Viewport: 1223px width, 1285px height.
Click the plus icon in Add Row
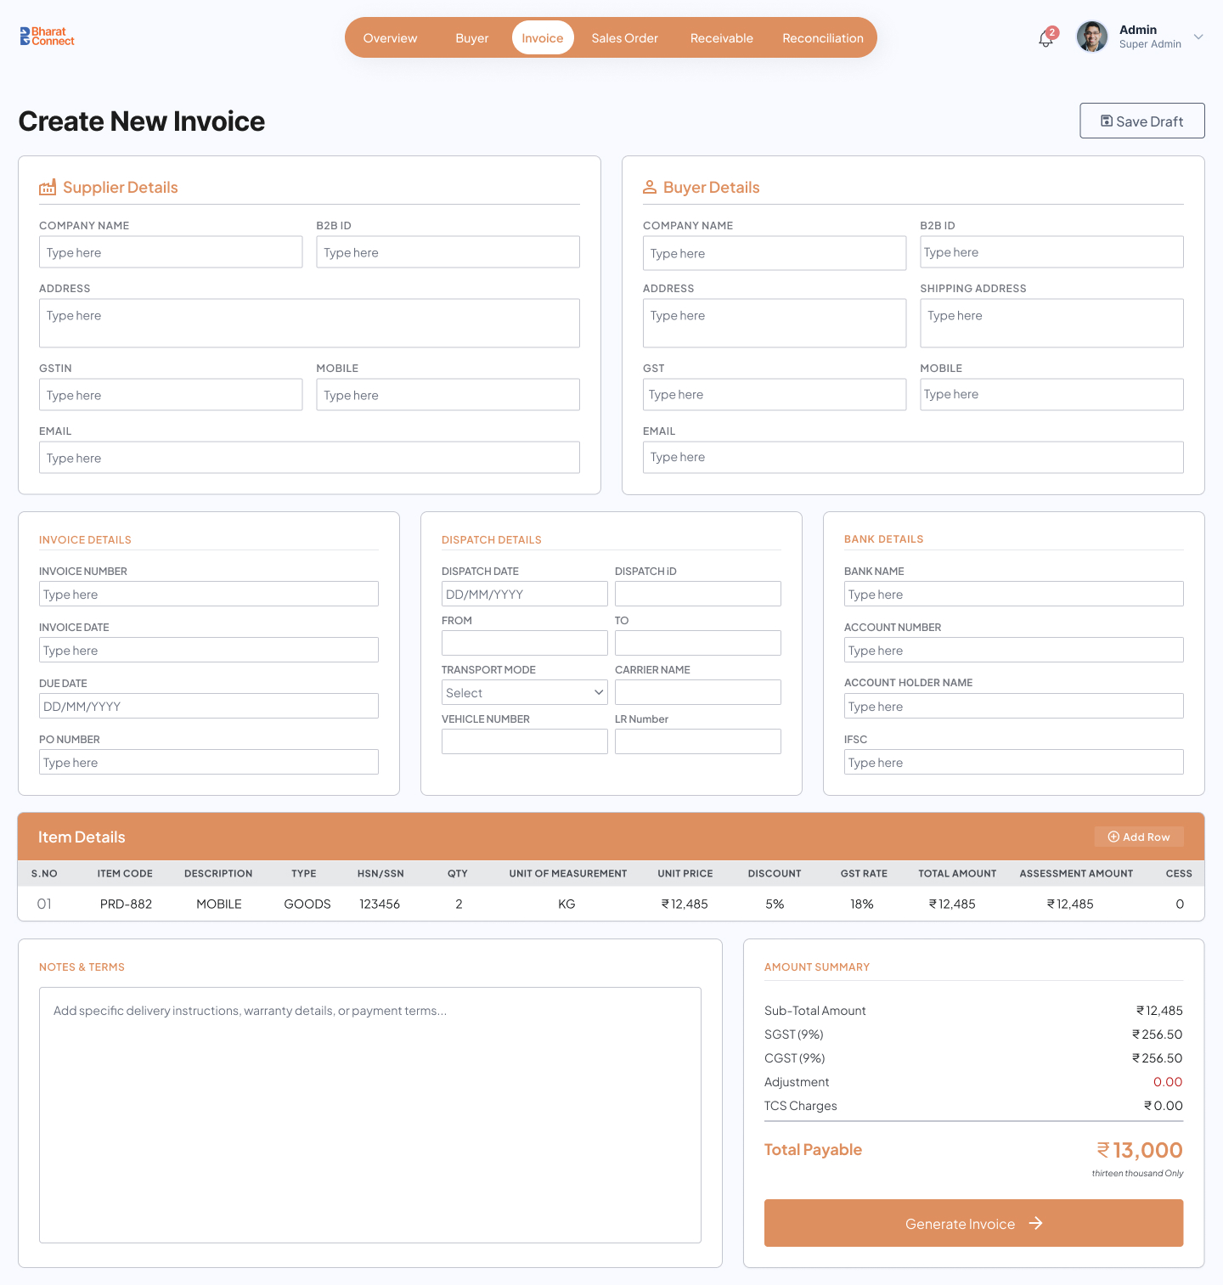1113,837
